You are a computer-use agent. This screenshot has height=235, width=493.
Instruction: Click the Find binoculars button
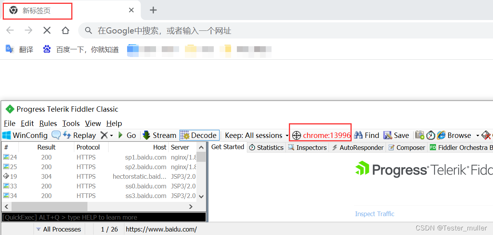click(367, 135)
